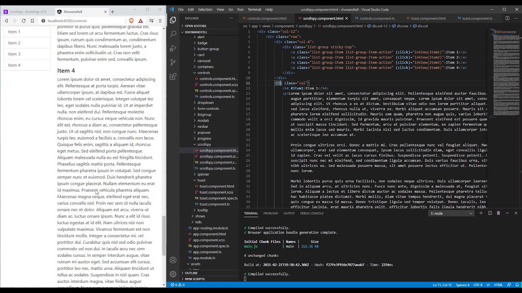Close the scrollspy.component.html editor tab
522x293 pixels.
(x=347, y=18)
